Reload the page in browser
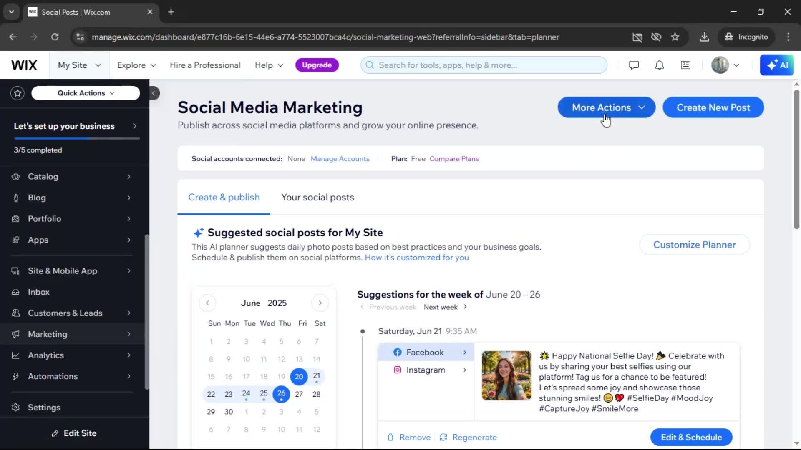The image size is (801, 450). (55, 37)
